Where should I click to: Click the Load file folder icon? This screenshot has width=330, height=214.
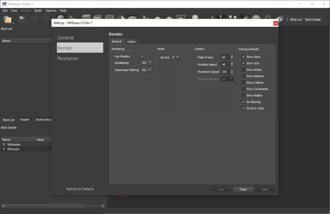tap(7, 19)
